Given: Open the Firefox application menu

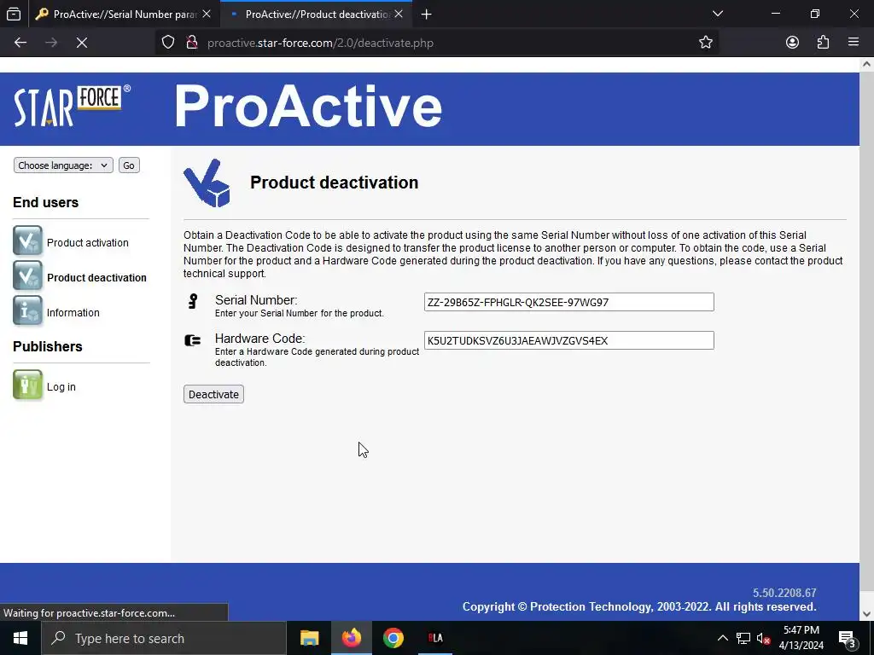Looking at the screenshot, I should click(x=854, y=43).
